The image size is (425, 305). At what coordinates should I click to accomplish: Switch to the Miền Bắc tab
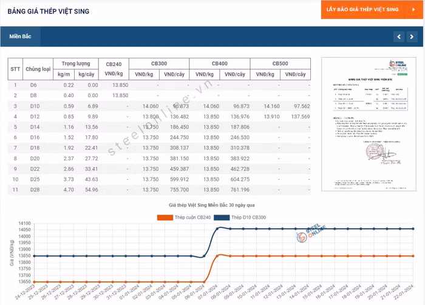(20, 36)
